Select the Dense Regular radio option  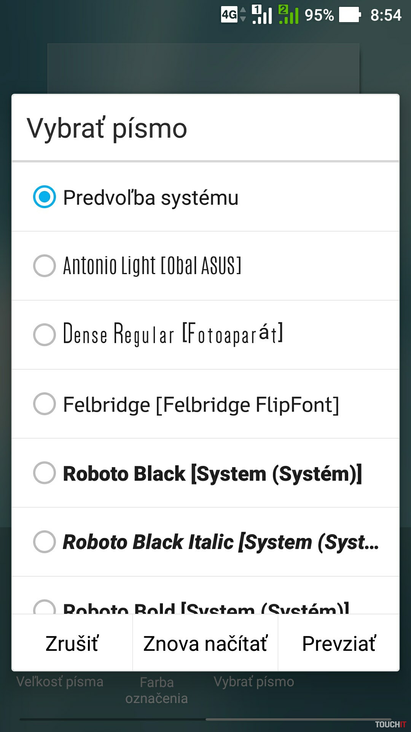coord(45,335)
